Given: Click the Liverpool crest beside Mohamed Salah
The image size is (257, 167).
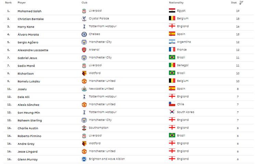Looking at the screenshot, I should click(x=84, y=11).
